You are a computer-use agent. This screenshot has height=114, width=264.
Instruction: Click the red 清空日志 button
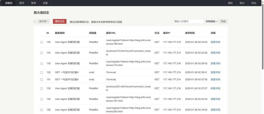pyautogui.click(x=60, y=21)
